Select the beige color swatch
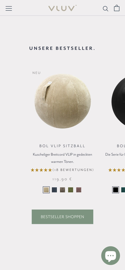 click(x=46, y=190)
